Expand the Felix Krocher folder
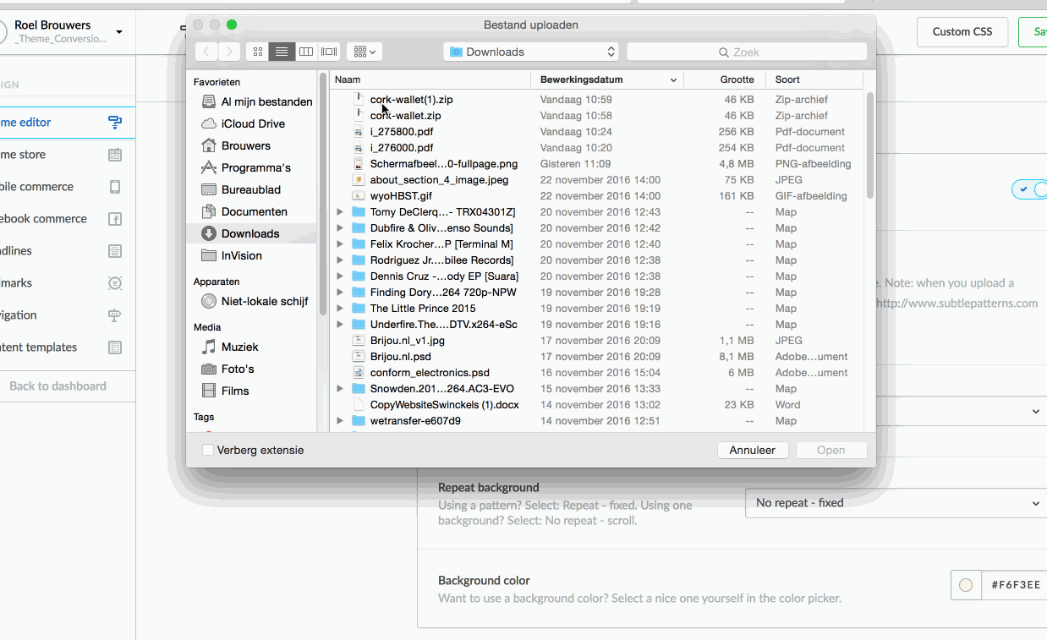 coord(340,244)
